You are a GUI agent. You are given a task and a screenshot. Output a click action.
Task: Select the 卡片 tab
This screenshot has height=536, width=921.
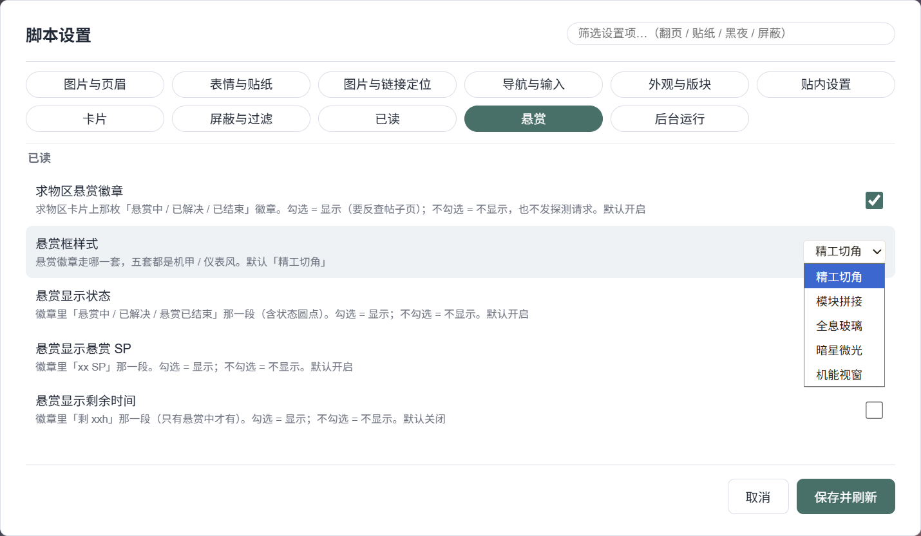click(x=95, y=118)
